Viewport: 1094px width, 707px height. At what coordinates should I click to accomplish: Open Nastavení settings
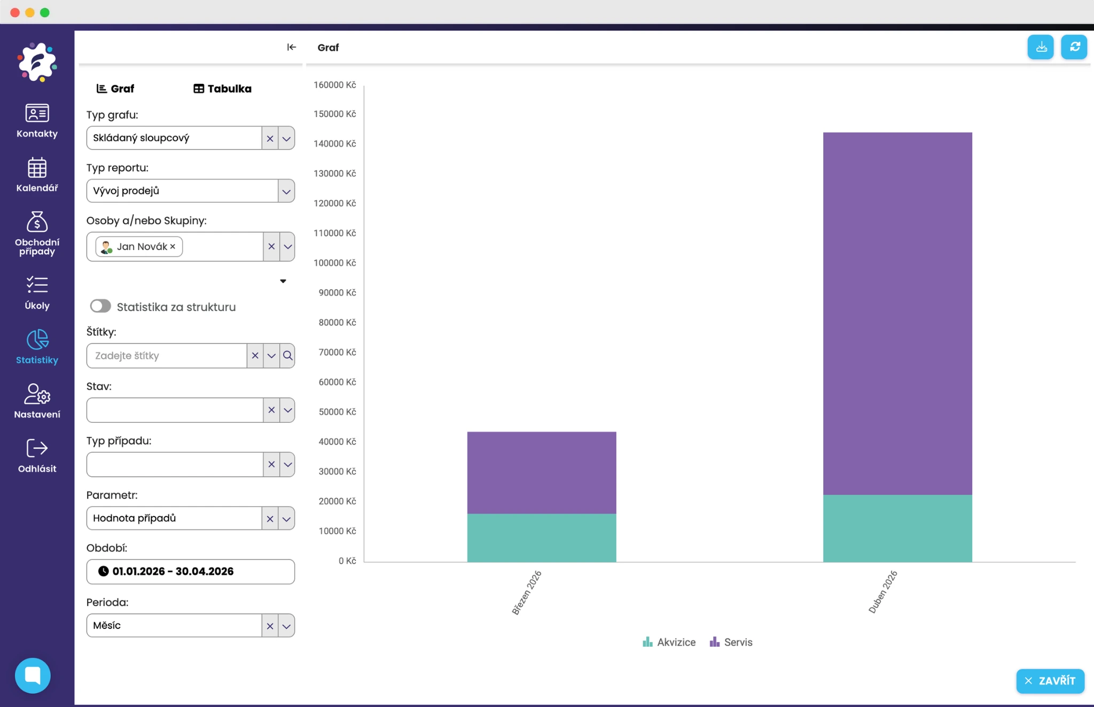pos(37,401)
